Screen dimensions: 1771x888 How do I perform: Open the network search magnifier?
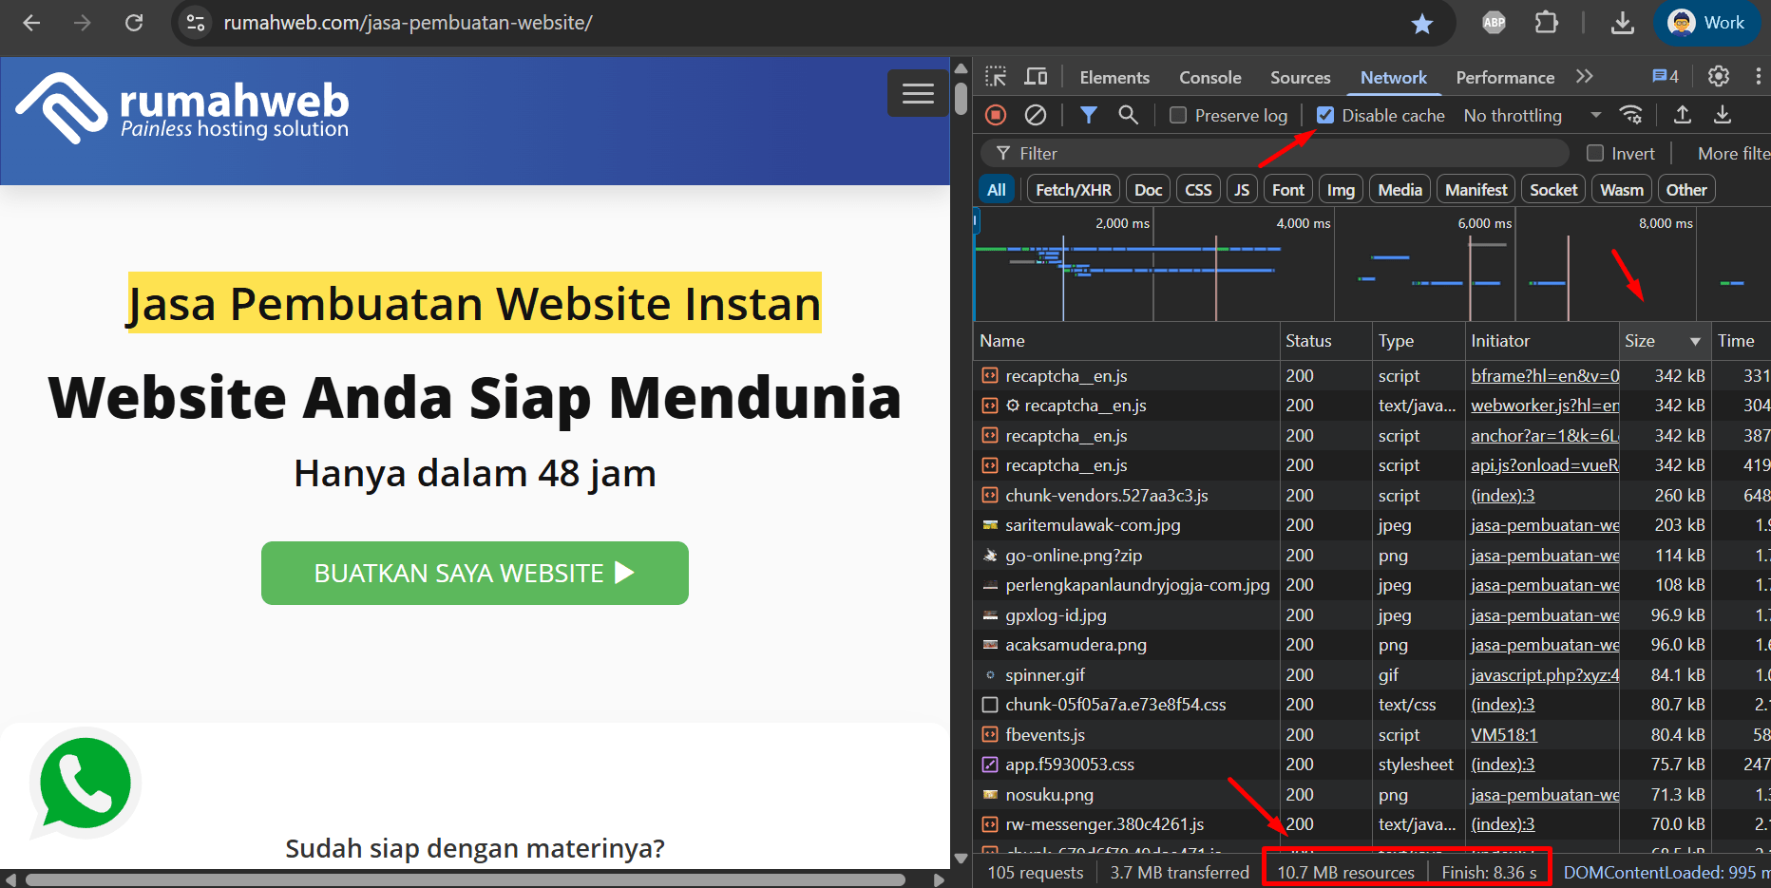pos(1128,115)
